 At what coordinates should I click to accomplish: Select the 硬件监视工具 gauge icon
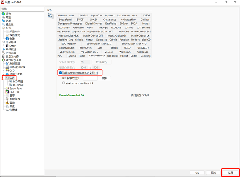pyautogui.click(x=3, y=60)
